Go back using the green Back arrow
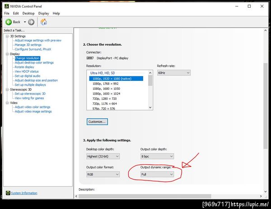Screen dimensions: 271x209 pos(9,22)
